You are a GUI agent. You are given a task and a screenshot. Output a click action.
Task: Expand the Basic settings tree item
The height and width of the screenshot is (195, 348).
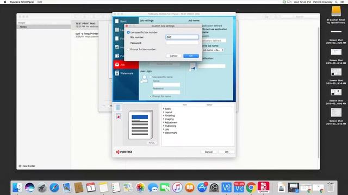click(x=164, y=109)
